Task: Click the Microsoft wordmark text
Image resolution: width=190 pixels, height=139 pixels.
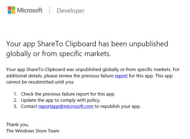Action: pyautogui.click(x=30, y=10)
